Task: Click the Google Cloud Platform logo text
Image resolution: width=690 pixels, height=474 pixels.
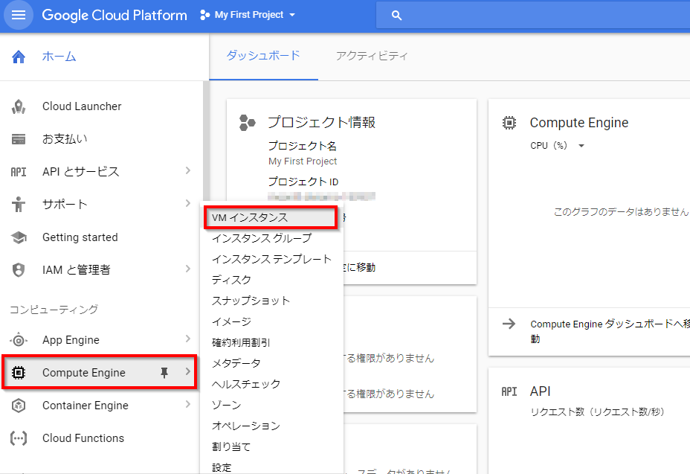Action: [115, 15]
